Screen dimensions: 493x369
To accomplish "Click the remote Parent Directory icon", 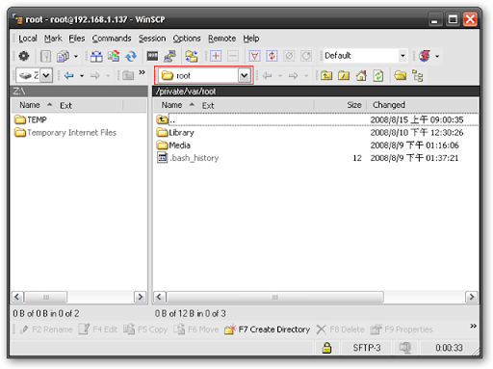I will click(326, 76).
